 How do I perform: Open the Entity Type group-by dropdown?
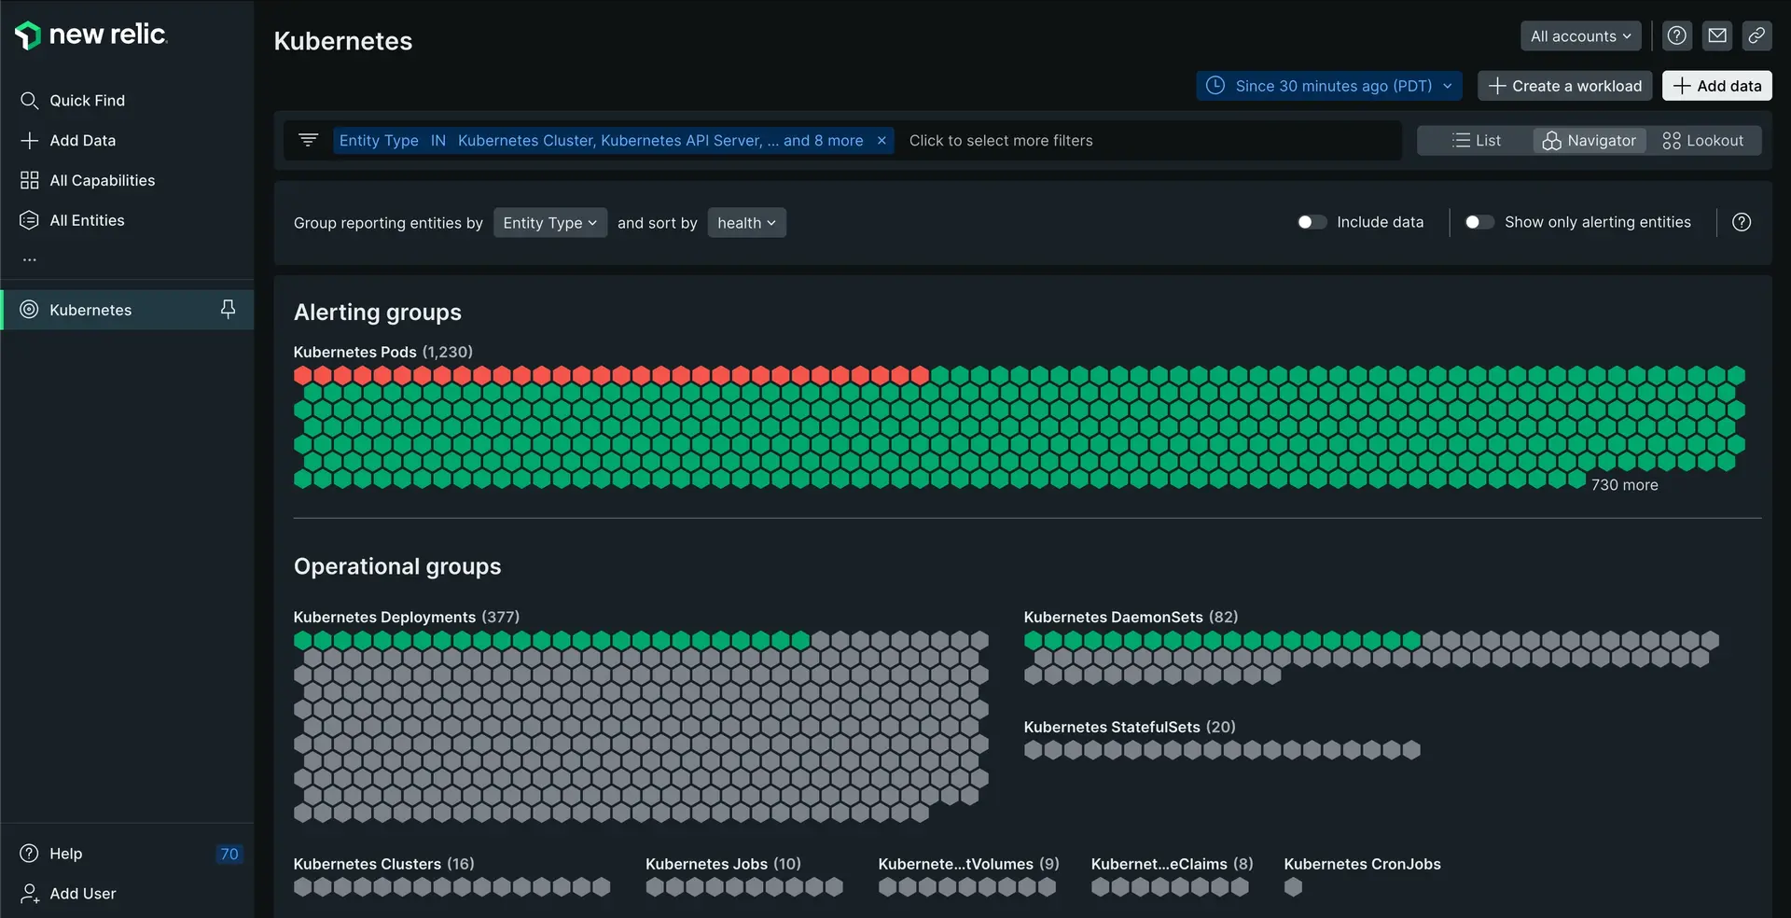point(549,223)
